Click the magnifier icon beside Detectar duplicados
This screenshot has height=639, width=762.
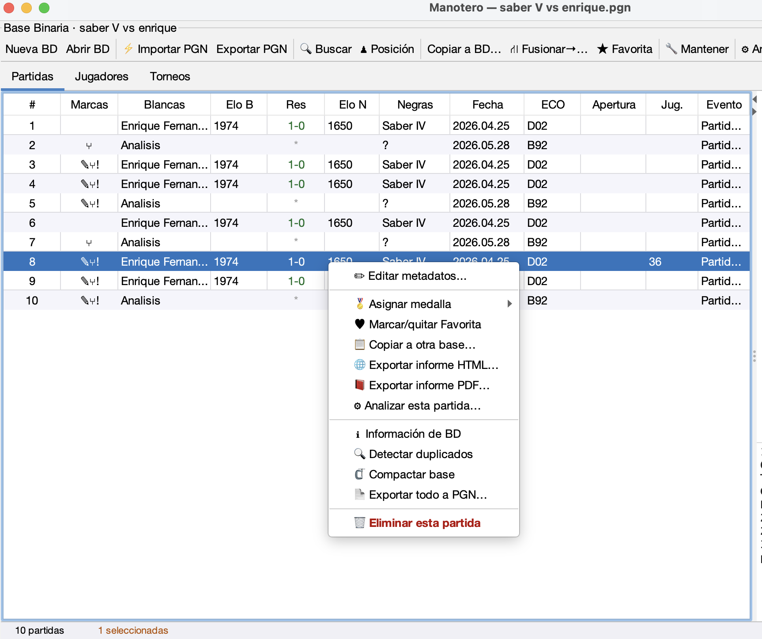click(x=360, y=454)
